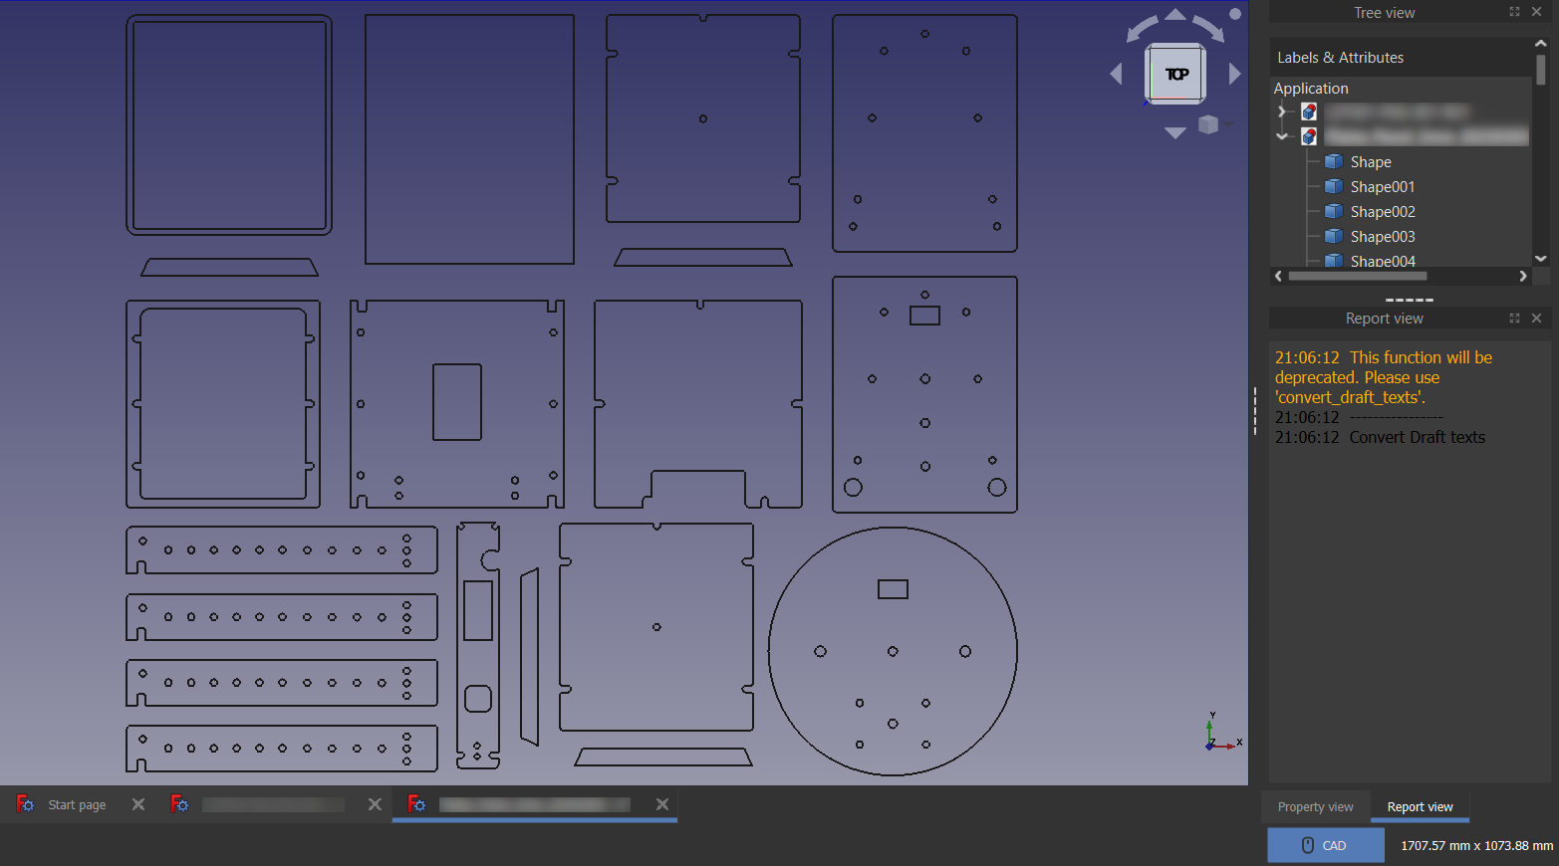Screen dimensions: 1559x866
Task: Click tree view scroll left arrow
Action: (1279, 276)
